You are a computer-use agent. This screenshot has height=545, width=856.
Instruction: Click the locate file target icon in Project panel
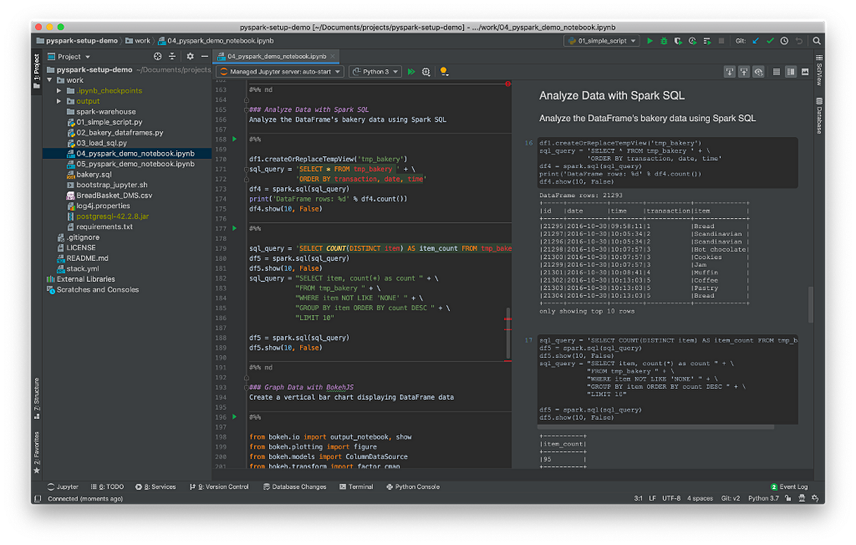click(x=158, y=56)
